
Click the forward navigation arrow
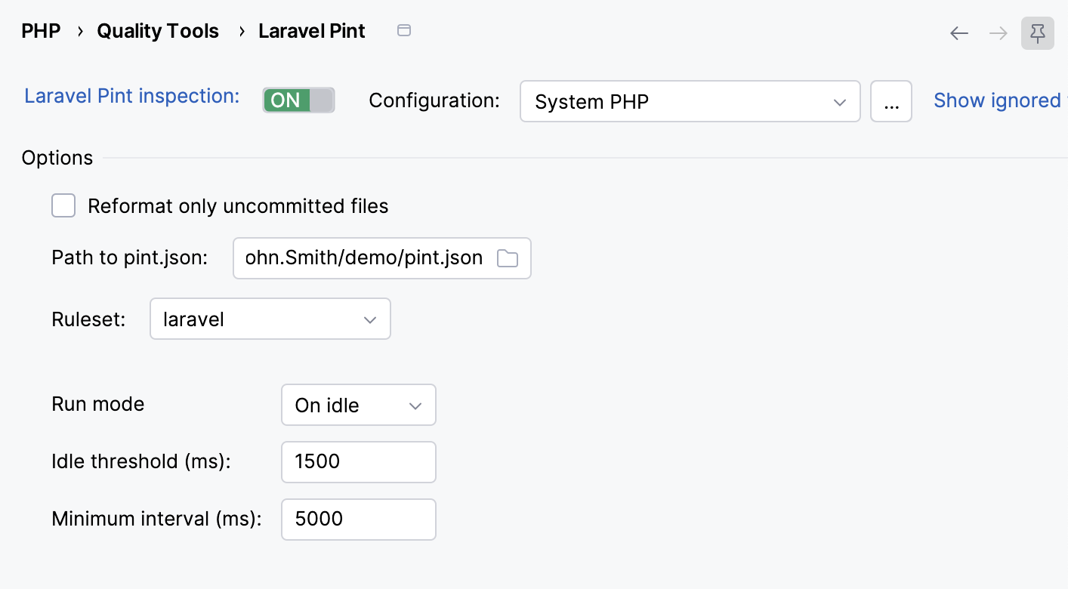999,33
